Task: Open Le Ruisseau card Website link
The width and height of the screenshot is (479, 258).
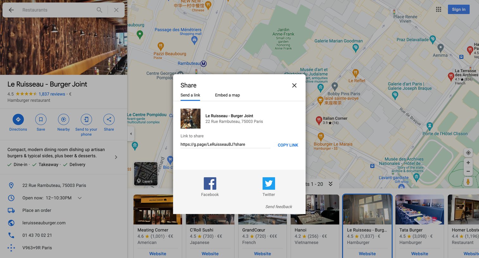Action: coord(367,254)
